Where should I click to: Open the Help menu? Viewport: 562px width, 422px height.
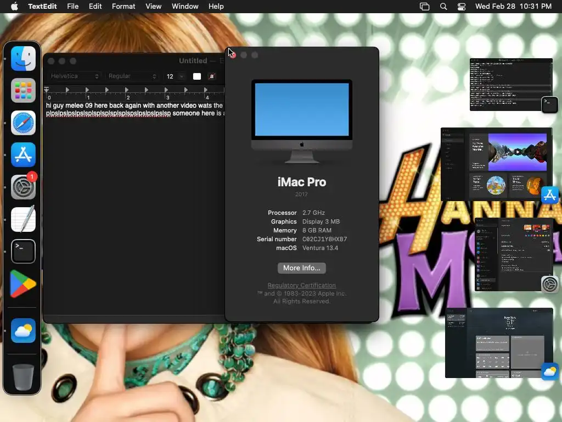[216, 7]
